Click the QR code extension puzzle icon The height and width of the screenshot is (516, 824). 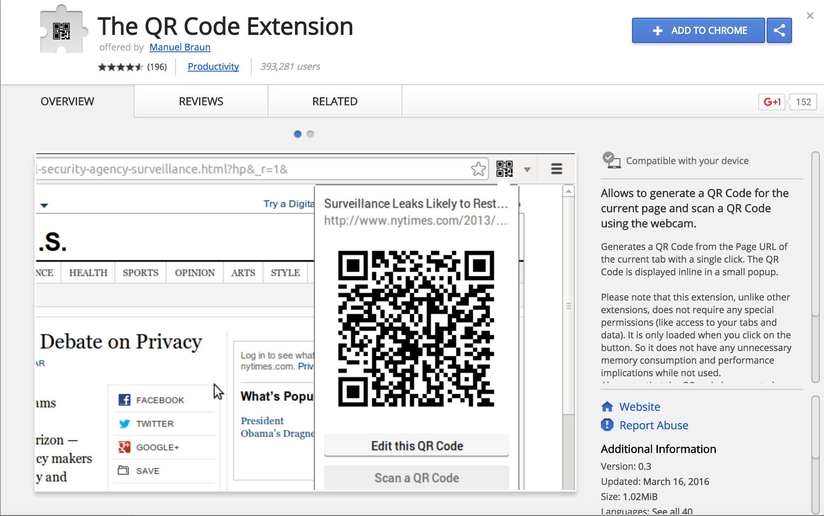coord(63,30)
